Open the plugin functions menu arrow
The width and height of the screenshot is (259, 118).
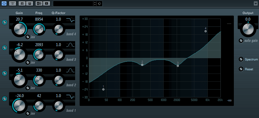pos(255,4)
